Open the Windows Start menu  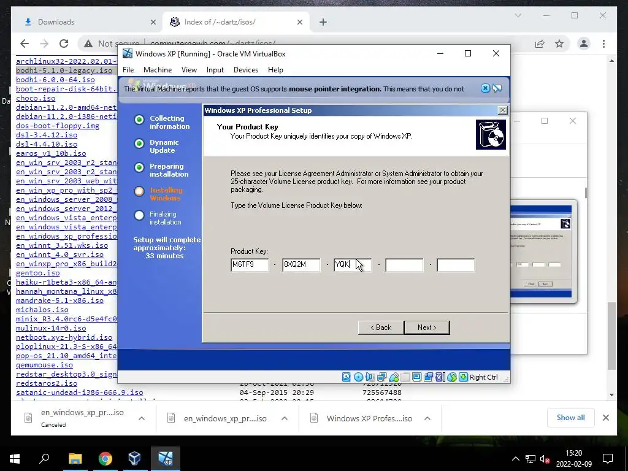point(15,459)
